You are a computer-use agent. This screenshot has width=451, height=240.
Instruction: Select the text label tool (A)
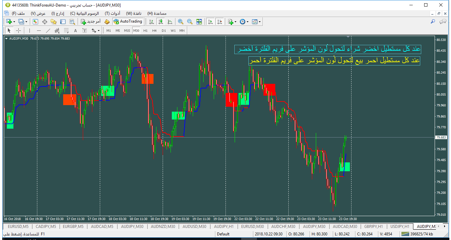pyautogui.click(x=75, y=30)
